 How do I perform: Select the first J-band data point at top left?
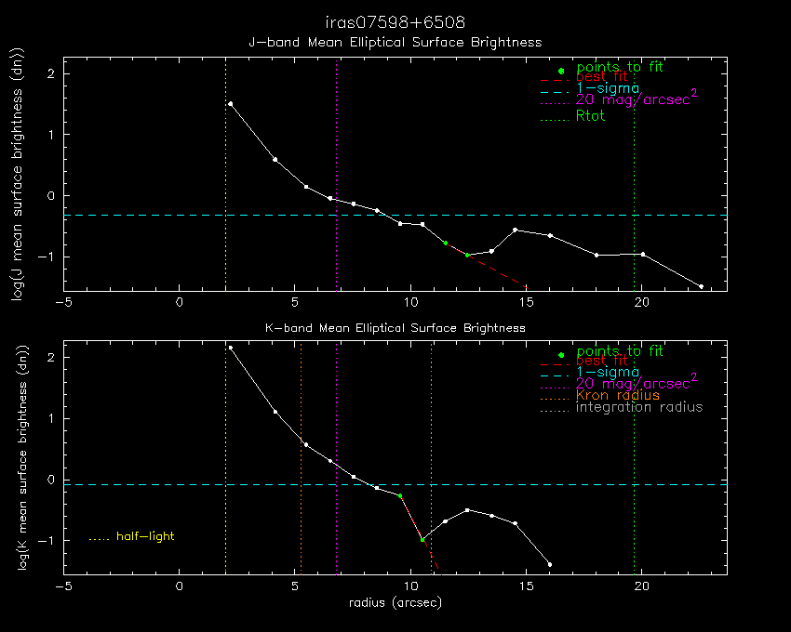point(230,104)
